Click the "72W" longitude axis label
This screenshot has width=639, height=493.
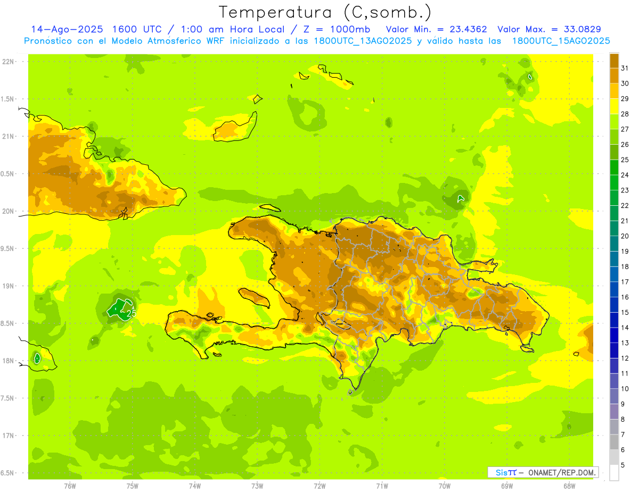click(319, 486)
